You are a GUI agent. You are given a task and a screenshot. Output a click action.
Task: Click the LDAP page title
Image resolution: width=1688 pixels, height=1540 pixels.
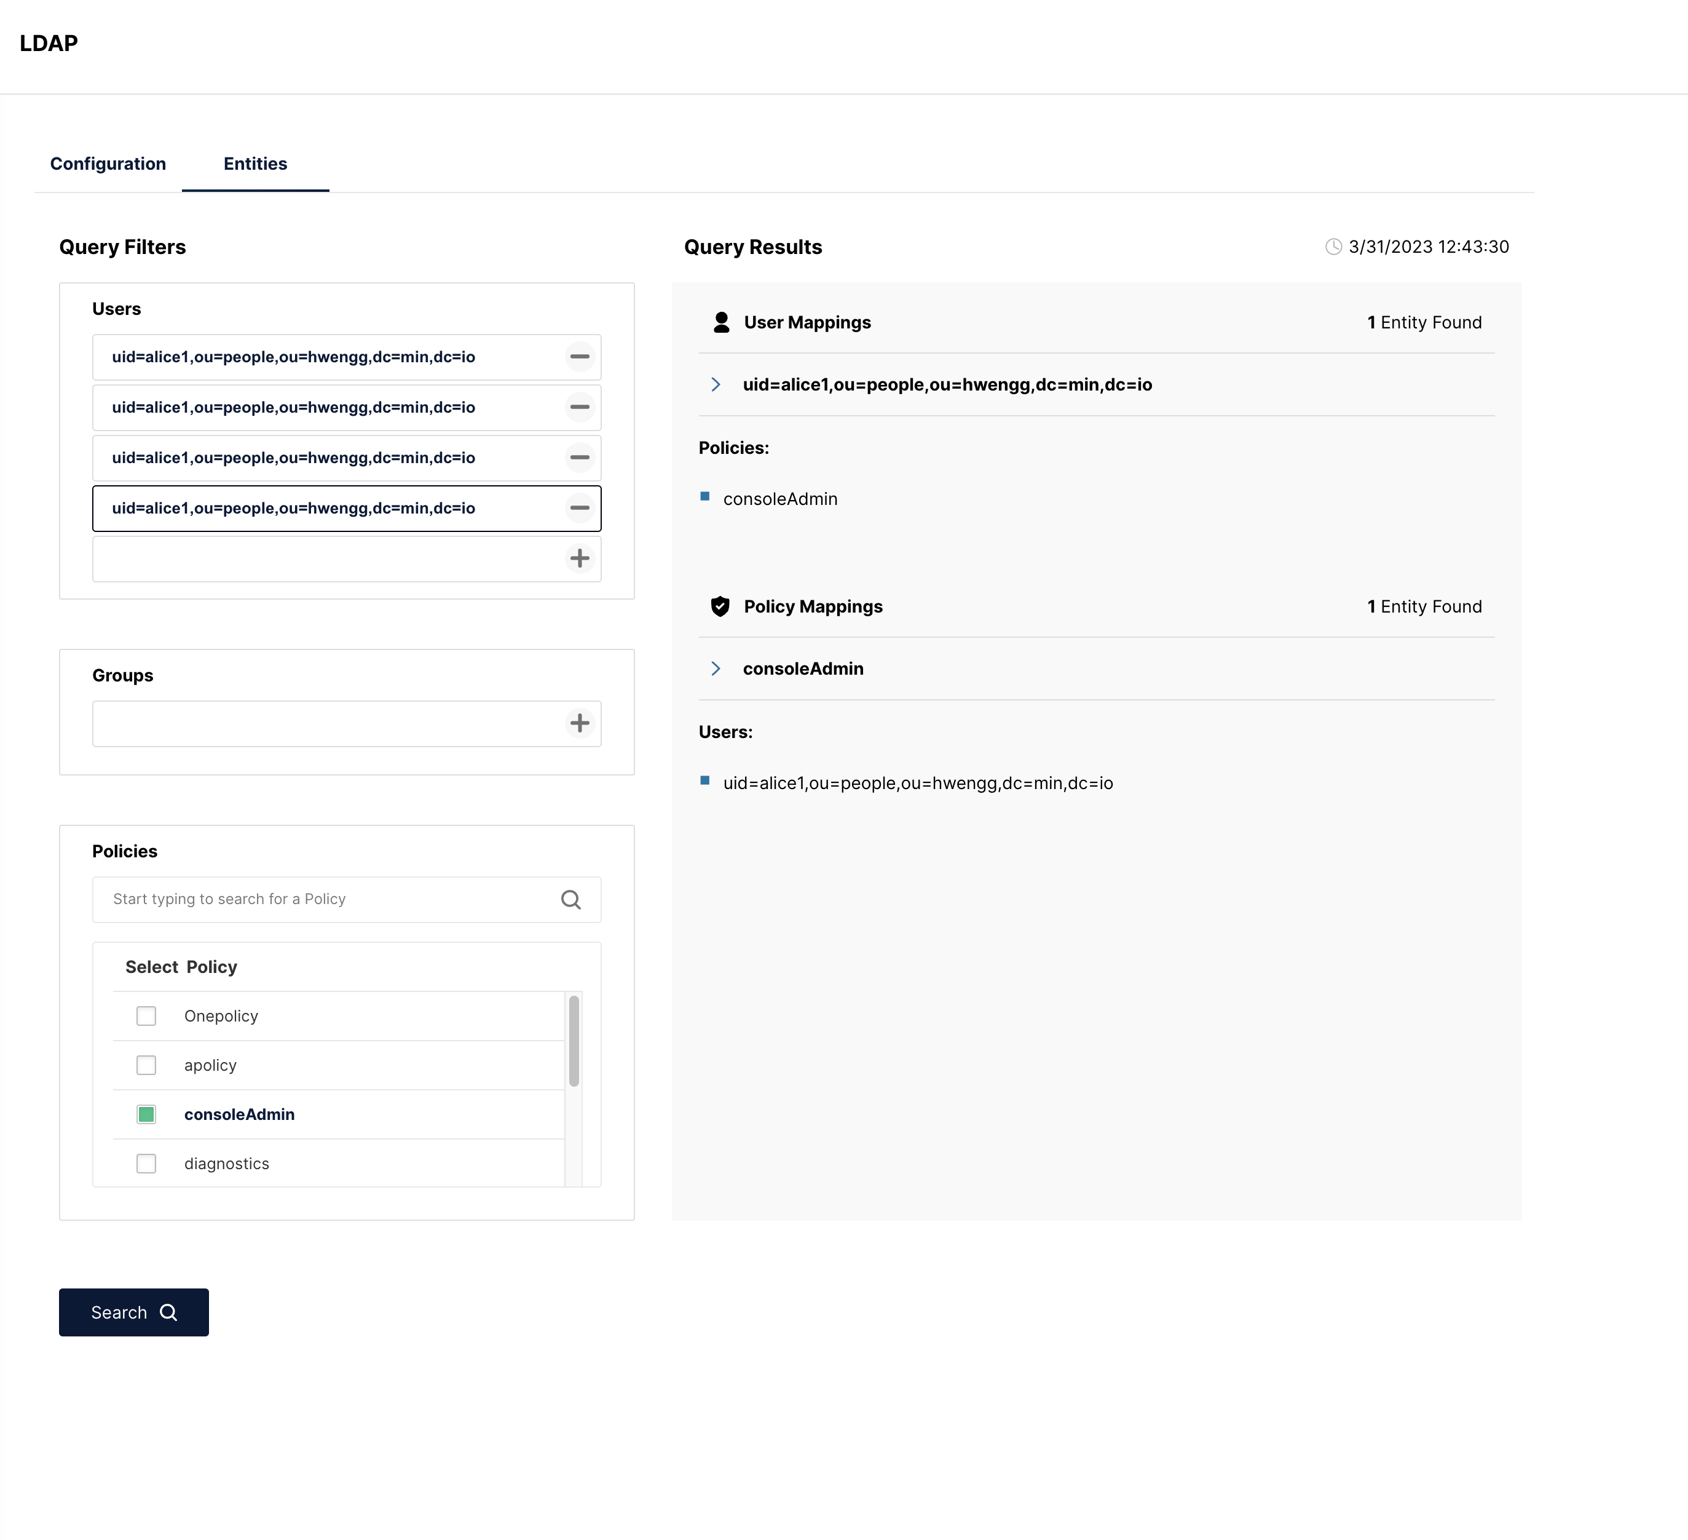49,42
